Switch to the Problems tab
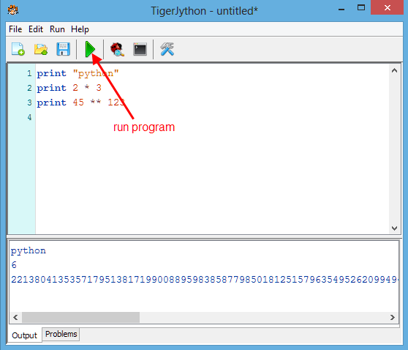 (61, 334)
